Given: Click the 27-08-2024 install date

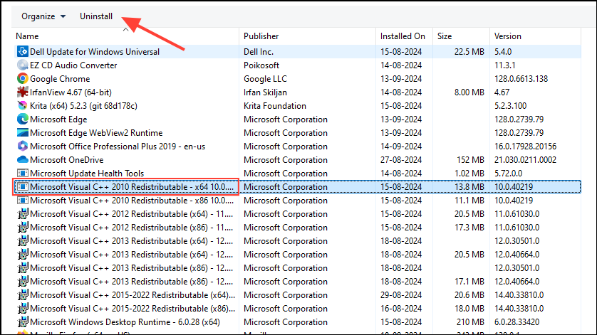Looking at the screenshot, I should (401, 160).
